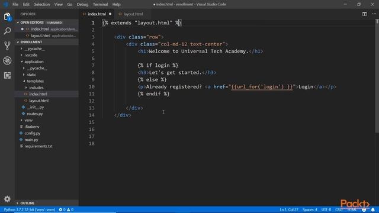Collapse the application folder
The width and height of the screenshot is (379, 213).
click(x=34, y=62)
